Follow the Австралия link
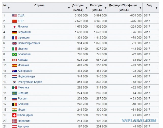The width and height of the screenshot is (163, 128). pyautogui.click(x=25, y=71)
